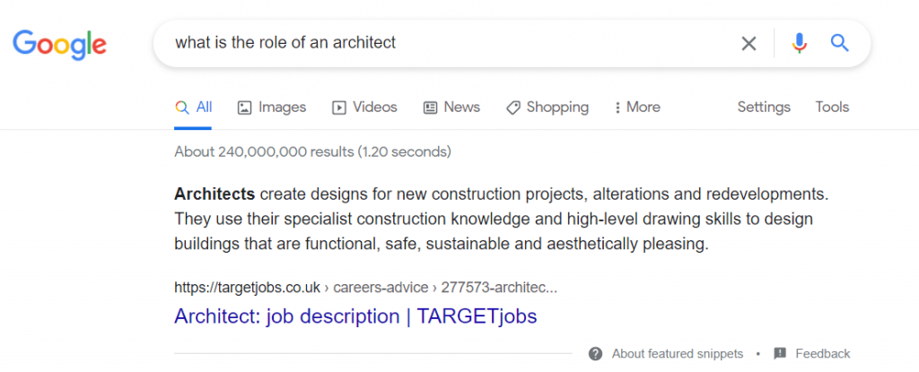The image size is (919, 372).
Task: Start voice search with microphone icon
Action: point(799,43)
